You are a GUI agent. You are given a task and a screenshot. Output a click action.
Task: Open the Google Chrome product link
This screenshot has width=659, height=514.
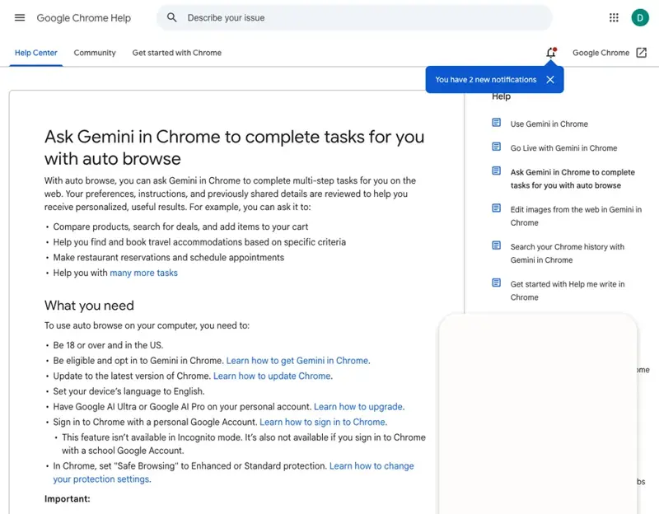(601, 53)
